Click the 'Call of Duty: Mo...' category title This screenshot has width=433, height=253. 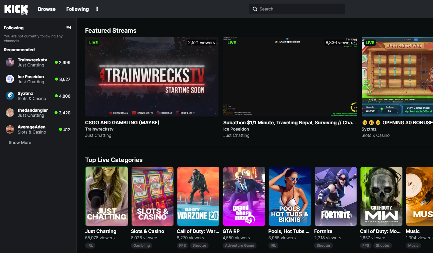(380, 231)
